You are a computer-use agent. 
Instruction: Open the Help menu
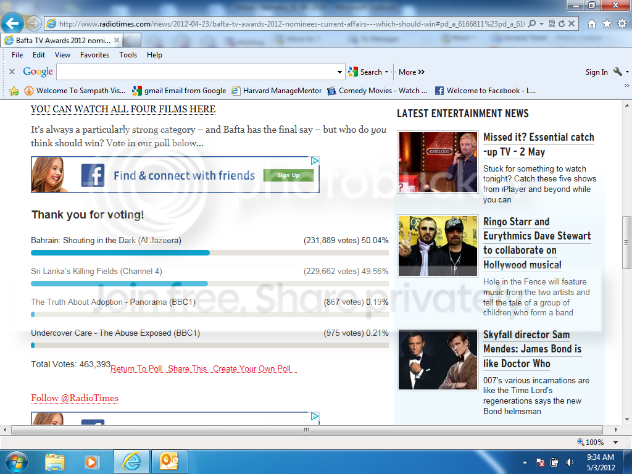[154, 55]
